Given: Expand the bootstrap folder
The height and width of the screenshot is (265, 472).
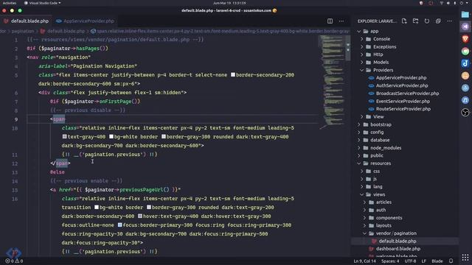Looking at the screenshot, I should (359, 124).
